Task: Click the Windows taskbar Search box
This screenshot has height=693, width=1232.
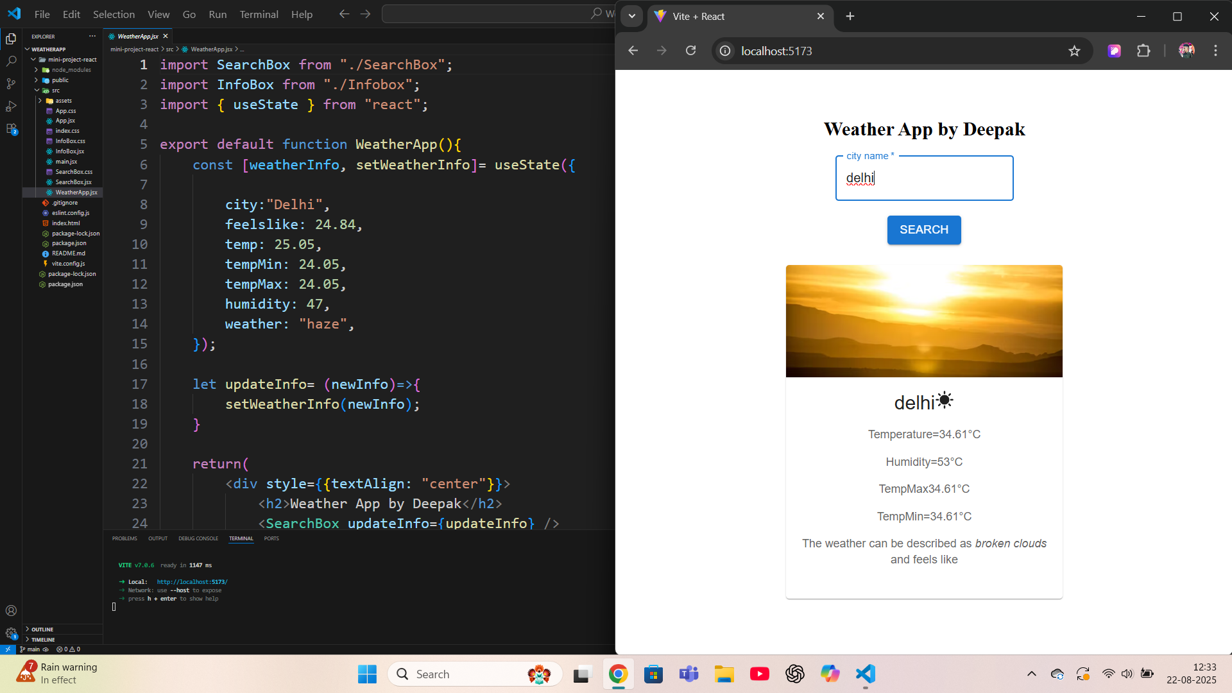Action: 475,674
